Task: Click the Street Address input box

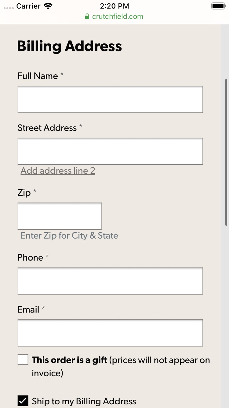Action: point(110,151)
